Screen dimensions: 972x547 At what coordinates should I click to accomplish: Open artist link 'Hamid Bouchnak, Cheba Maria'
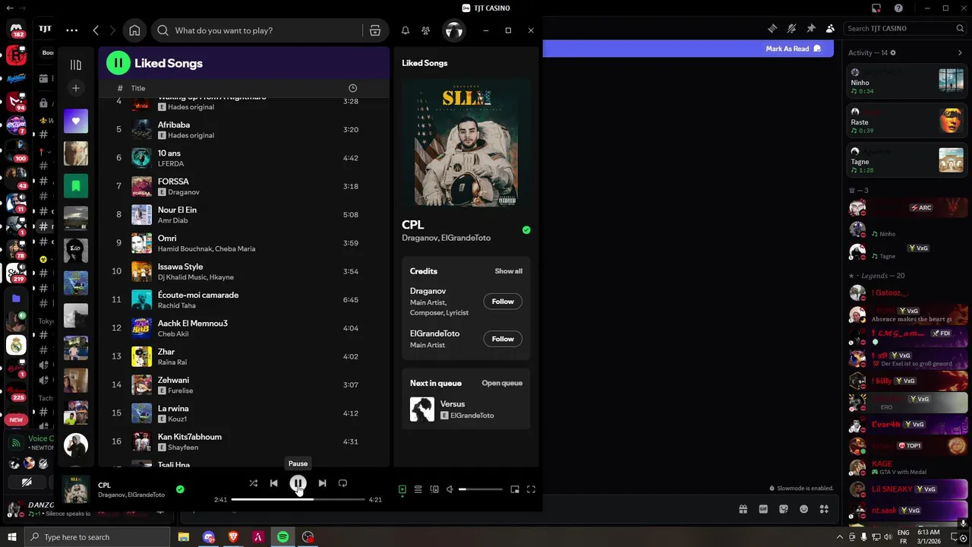pyautogui.click(x=207, y=249)
